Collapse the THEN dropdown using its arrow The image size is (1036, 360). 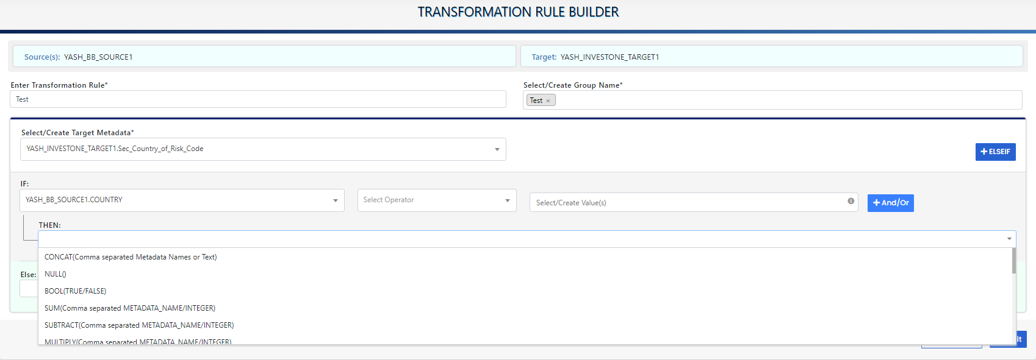pos(1009,239)
